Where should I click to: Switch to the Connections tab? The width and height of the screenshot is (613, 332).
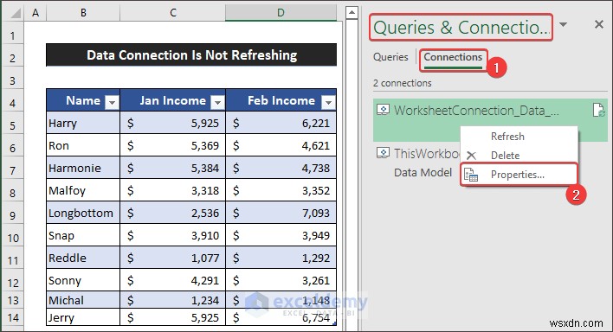click(453, 57)
